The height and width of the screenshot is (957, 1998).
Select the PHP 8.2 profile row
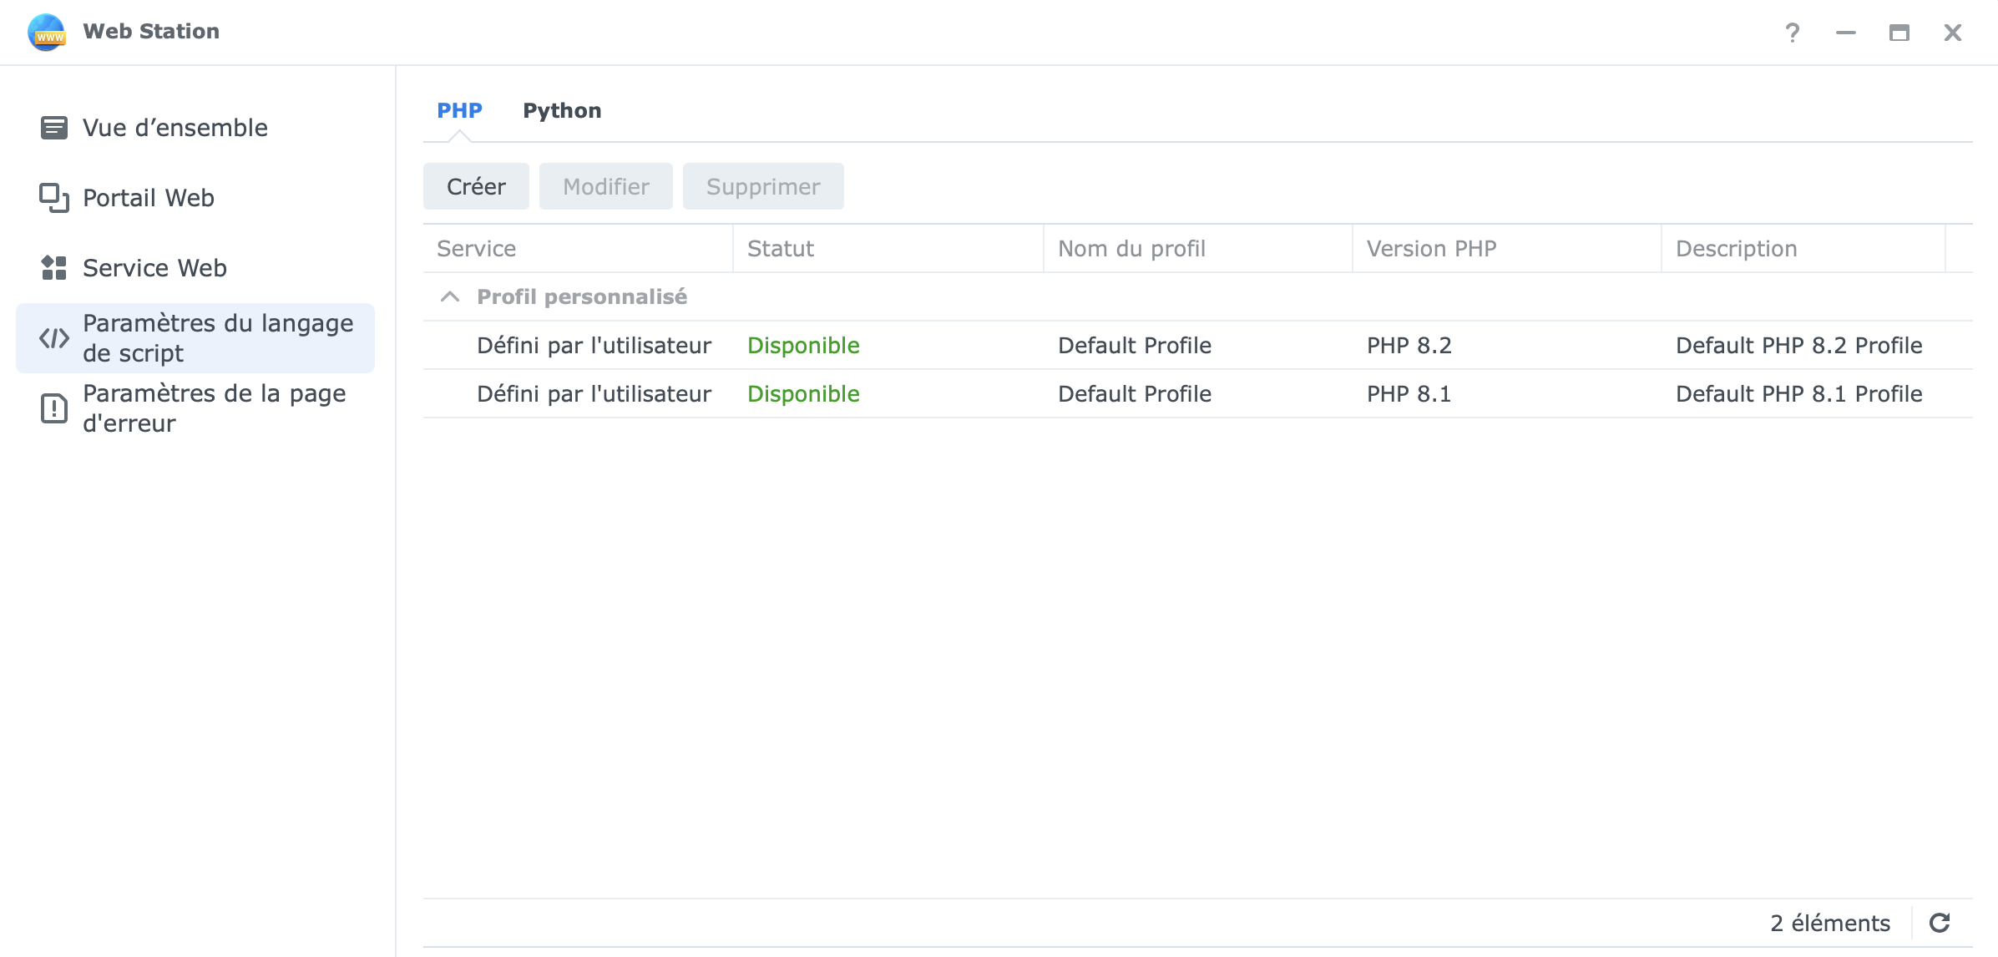(1196, 345)
